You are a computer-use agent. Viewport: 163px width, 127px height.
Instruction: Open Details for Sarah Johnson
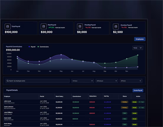[134, 108]
